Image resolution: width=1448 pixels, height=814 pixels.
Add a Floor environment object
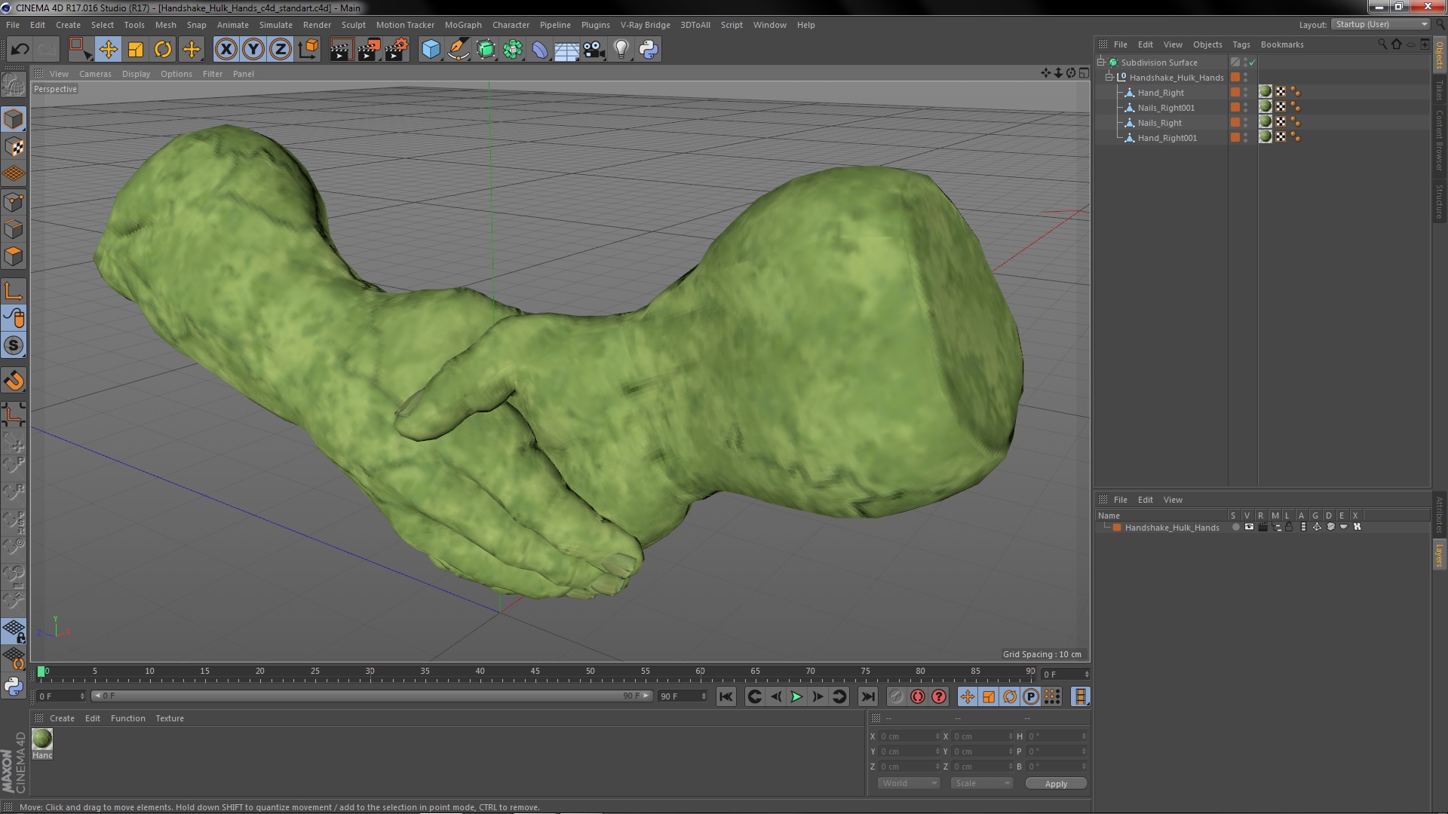[x=567, y=50]
